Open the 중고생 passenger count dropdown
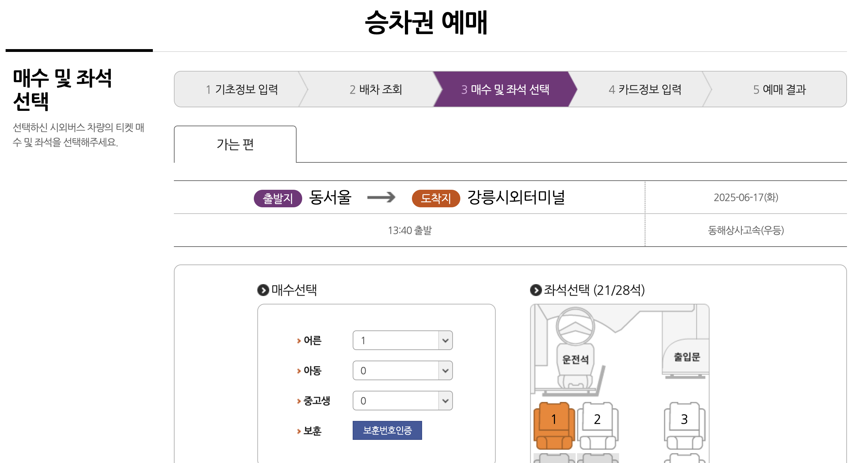Viewport: 854px width, 463px height. 402,400
